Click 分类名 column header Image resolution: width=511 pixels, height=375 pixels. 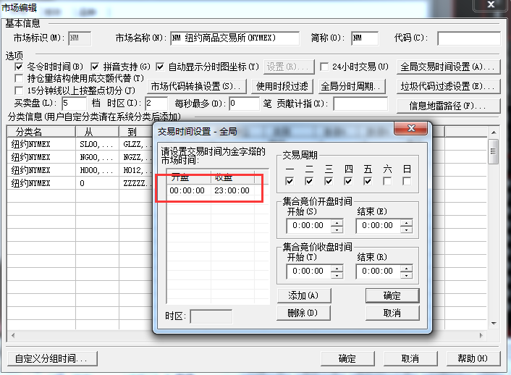41,132
